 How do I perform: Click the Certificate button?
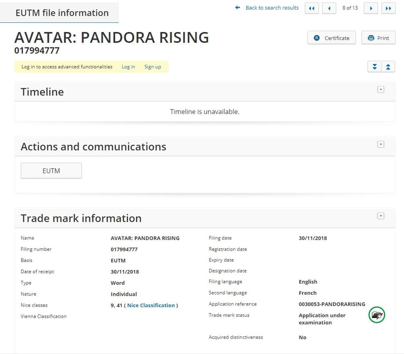tap(332, 38)
